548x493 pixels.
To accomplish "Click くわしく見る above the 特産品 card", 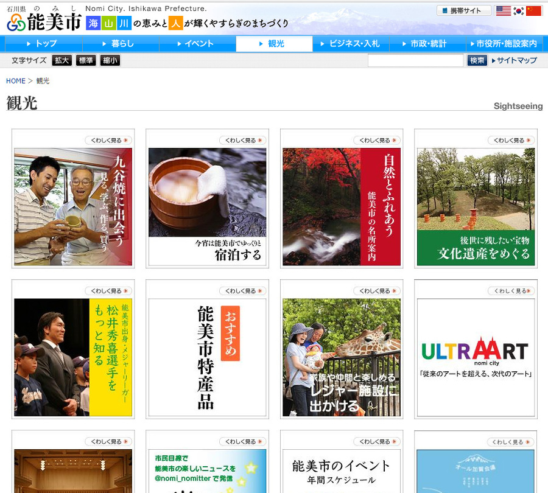I will (243, 291).
